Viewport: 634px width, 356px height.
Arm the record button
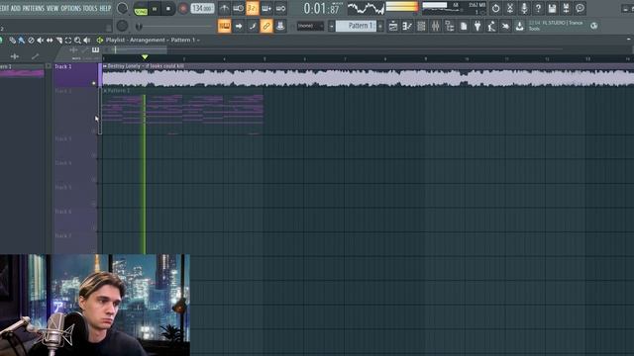point(182,9)
